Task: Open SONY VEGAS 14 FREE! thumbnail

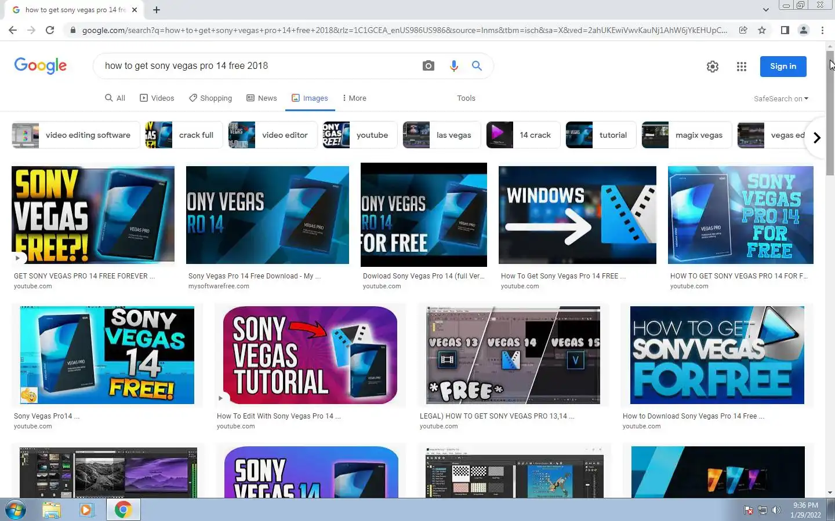Action: pos(107,355)
